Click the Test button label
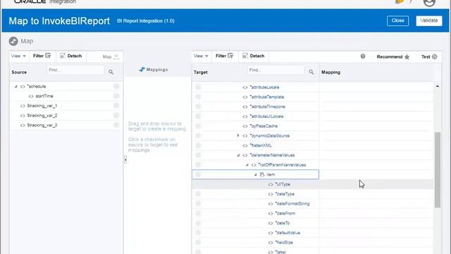This screenshot has height=254, width=451. tap(426, 56)
